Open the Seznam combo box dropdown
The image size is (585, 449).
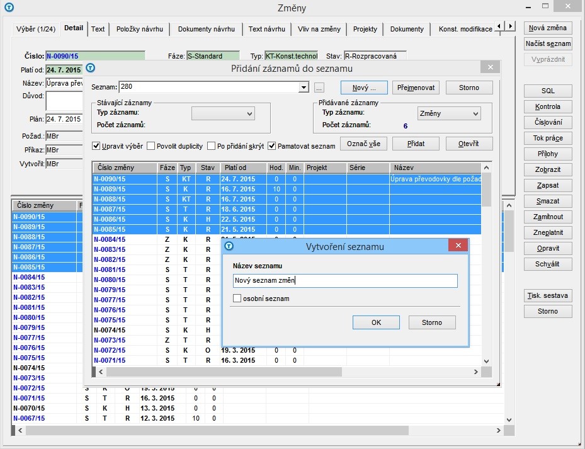304,88
